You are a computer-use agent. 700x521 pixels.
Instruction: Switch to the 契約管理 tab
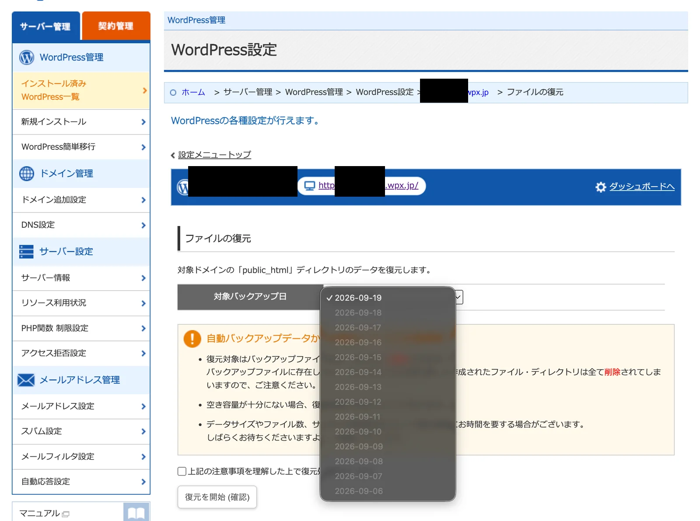click(x=116, y=26)
